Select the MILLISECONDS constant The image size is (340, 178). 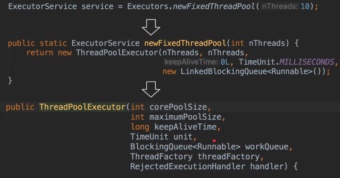point(307,62)
